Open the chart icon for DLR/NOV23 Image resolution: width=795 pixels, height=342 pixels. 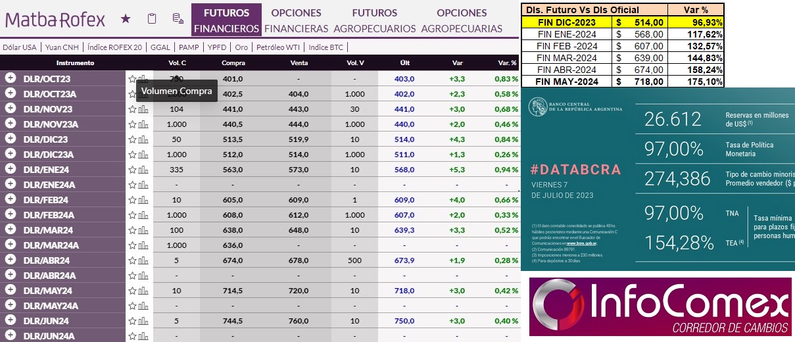pos(143,109)
